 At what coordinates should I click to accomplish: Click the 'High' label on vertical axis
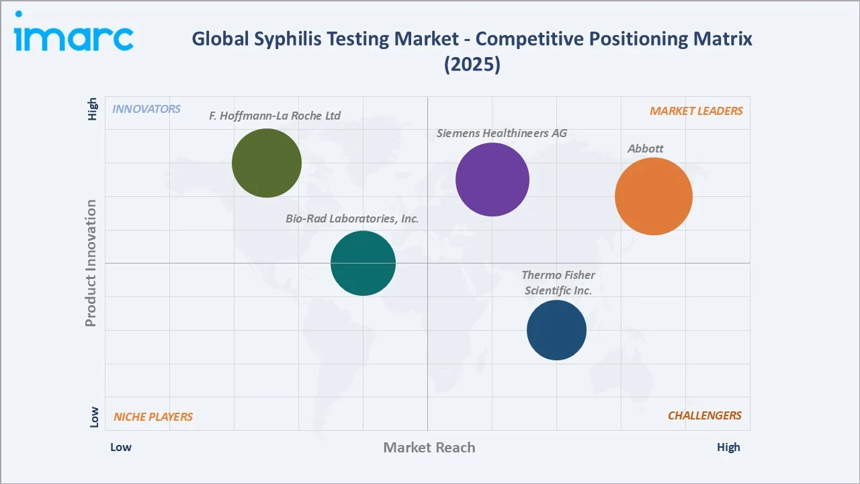(x=93, y=110)
